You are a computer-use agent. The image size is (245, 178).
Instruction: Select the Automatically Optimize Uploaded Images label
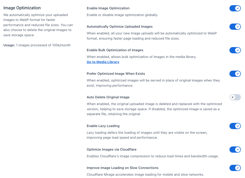pos(120,27)
